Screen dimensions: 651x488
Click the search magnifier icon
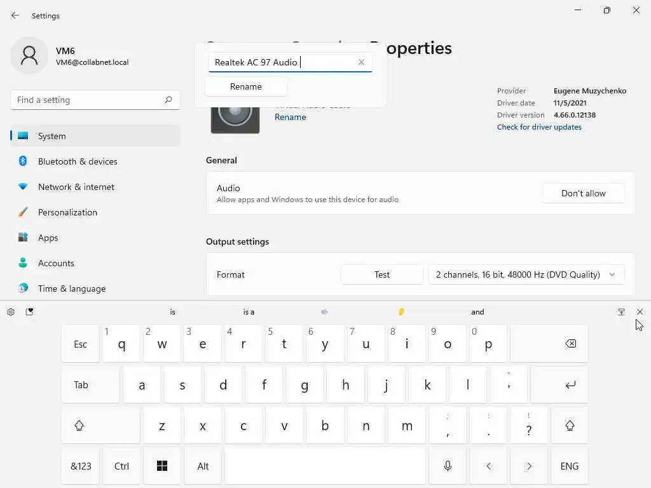[x=168, y=100]
